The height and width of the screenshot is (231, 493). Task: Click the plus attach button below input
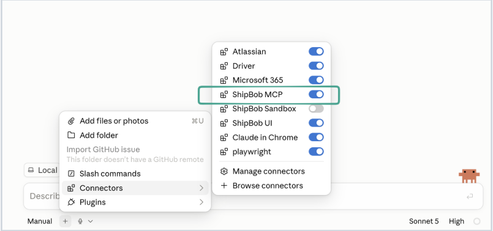[x=65, y=221]
